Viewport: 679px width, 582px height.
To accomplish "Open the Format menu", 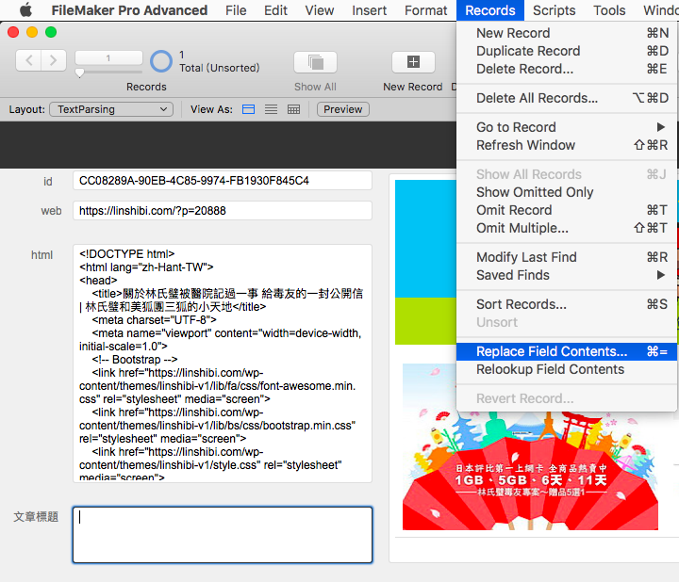I will point(425,10).
